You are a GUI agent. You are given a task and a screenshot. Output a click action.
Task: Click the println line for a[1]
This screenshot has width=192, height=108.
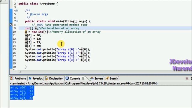point(58,53)
